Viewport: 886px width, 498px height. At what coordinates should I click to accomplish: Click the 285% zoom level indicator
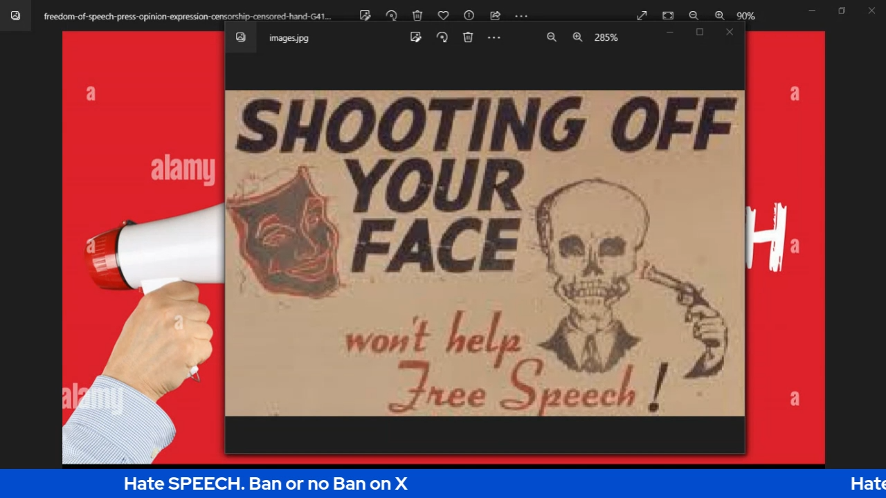click(606, 37)
